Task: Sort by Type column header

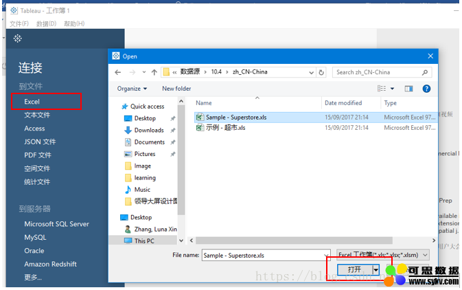Action: point(391,103)
